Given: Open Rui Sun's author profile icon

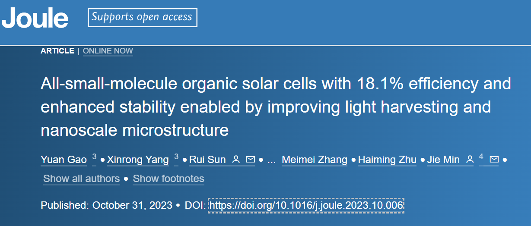Looking at the screenshot, I should click(236, 160).
